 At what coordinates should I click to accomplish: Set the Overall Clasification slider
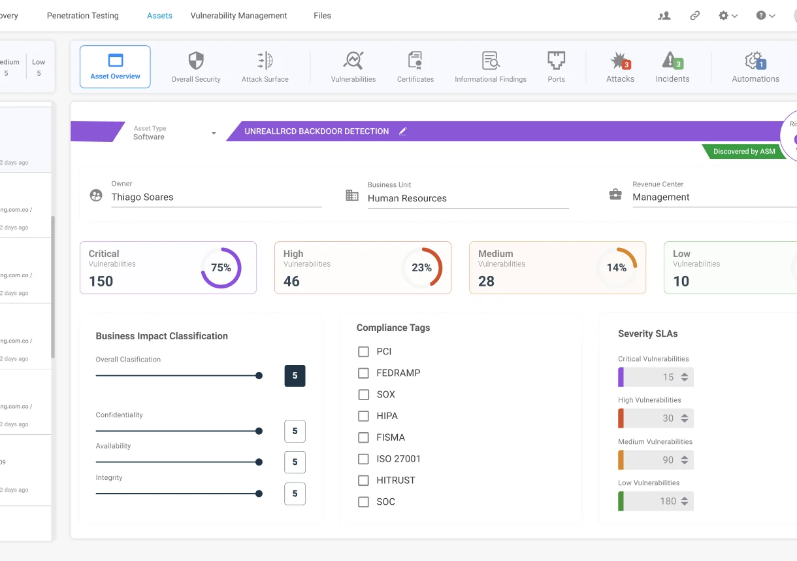point(179,376)
